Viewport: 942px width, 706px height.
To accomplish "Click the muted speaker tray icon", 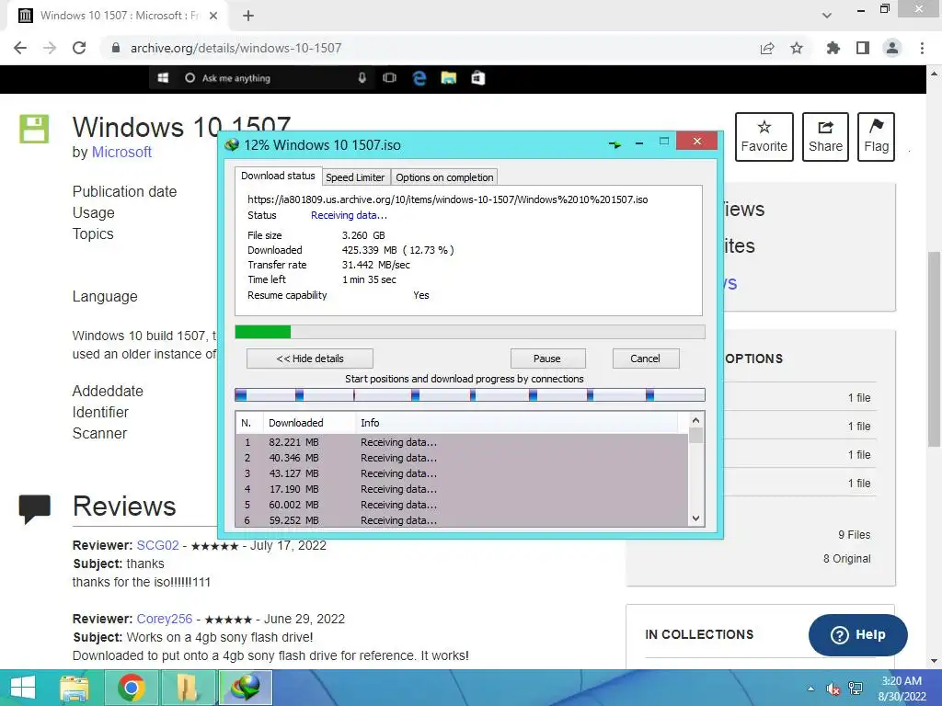I will tap(833, 689).
